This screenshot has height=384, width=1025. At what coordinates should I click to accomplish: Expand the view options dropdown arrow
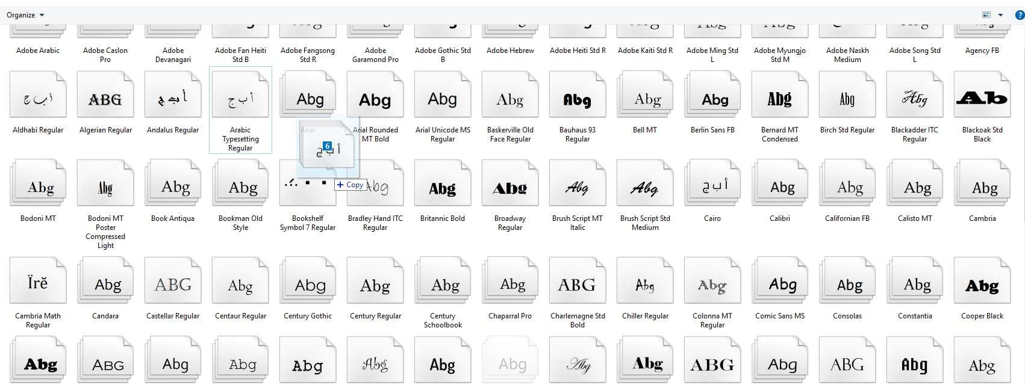[x=1001, y=15]
